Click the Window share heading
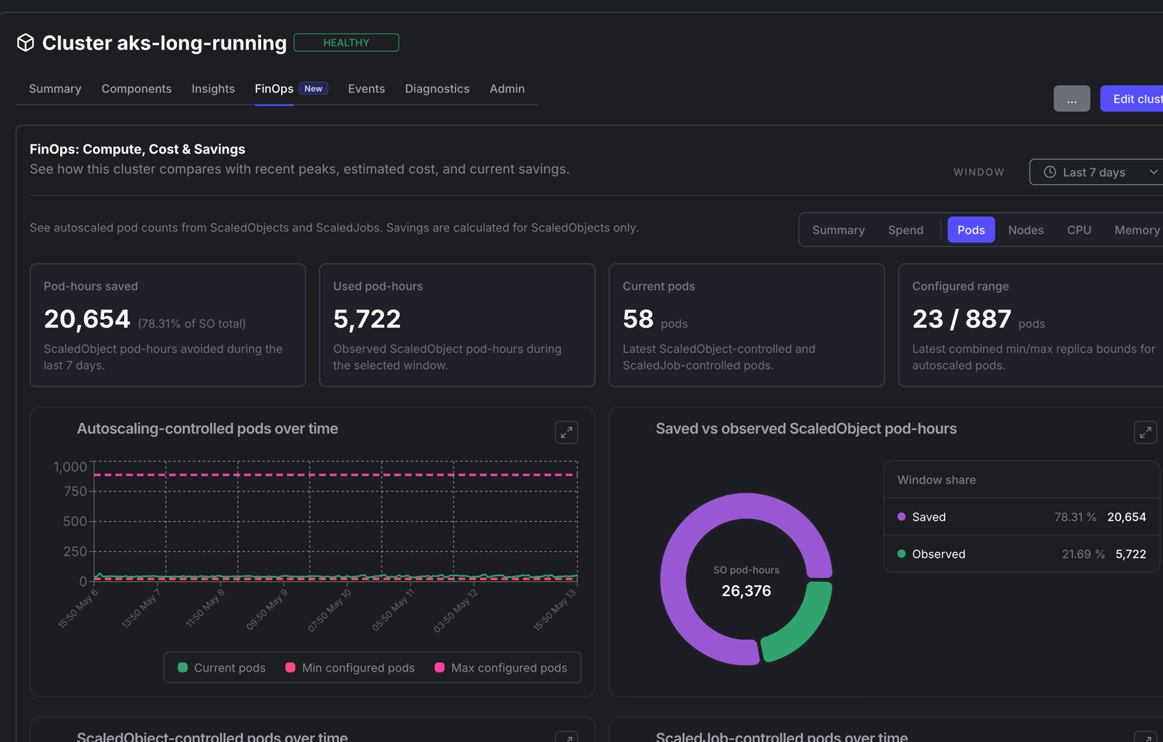 click(936, 480)
